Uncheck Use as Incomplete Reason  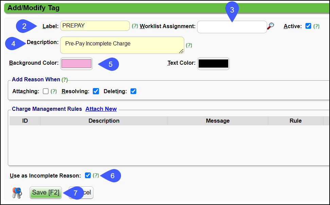(88, 175)
